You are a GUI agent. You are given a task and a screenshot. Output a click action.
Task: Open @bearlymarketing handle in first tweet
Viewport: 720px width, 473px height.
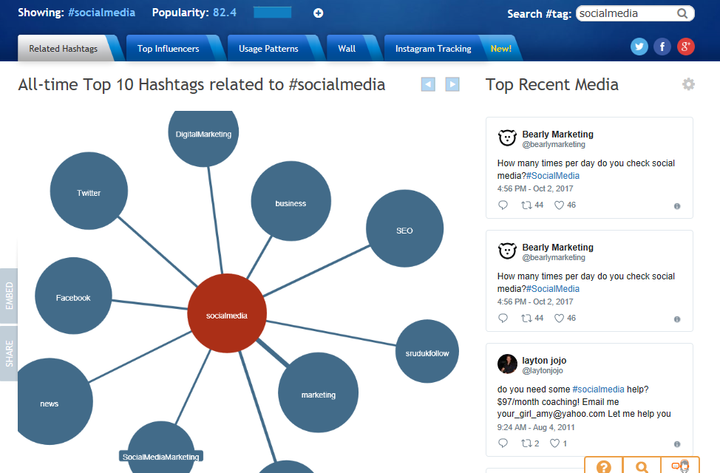tap(554, 144)
